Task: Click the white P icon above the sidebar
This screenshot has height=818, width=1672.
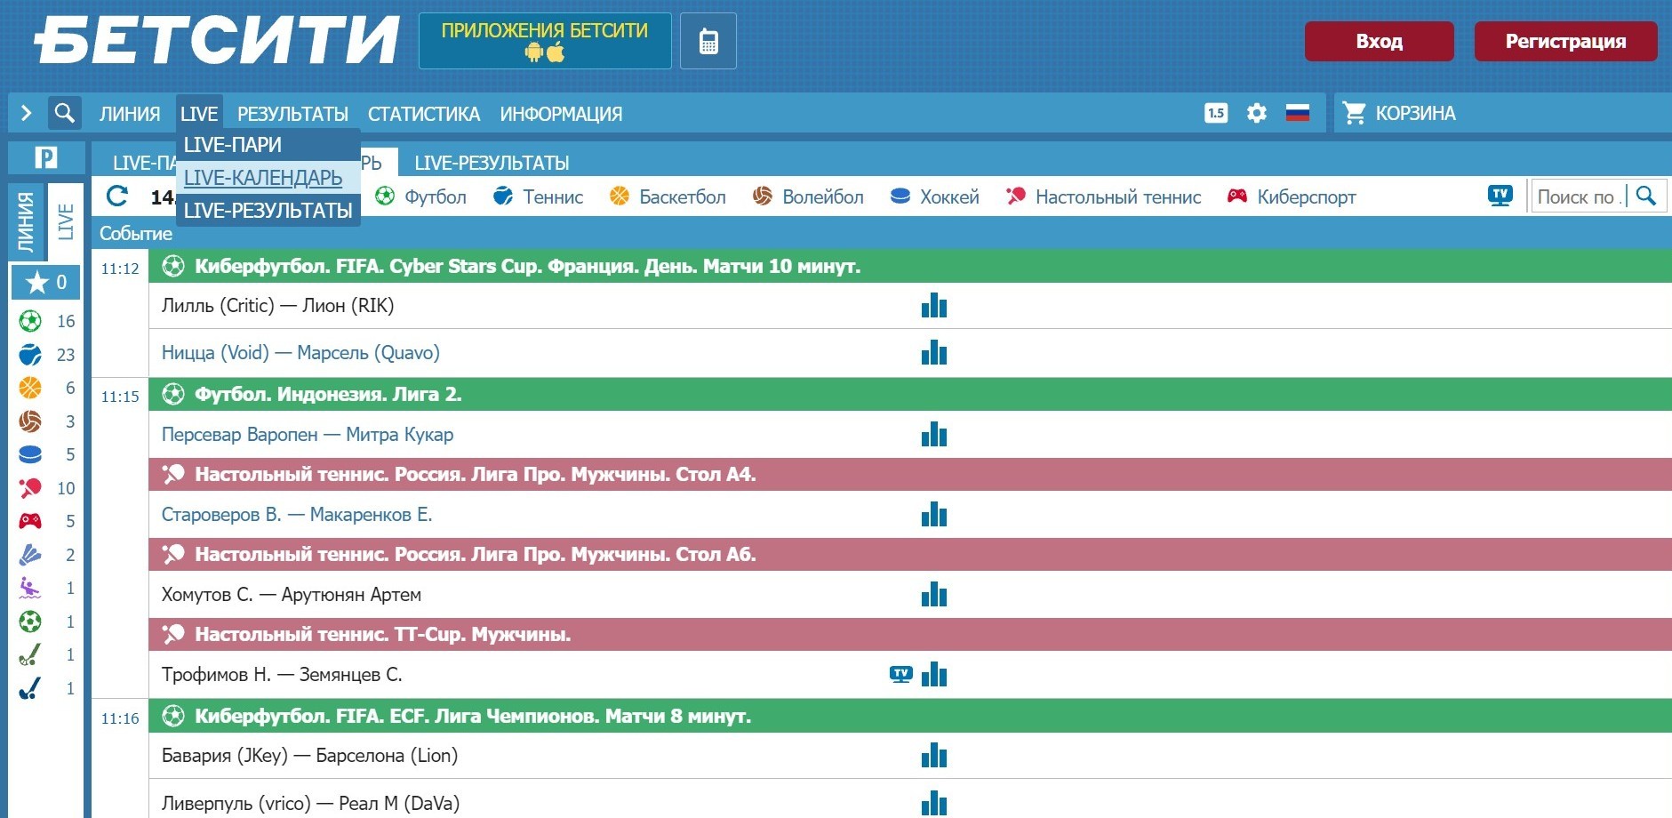Action: 46,157
